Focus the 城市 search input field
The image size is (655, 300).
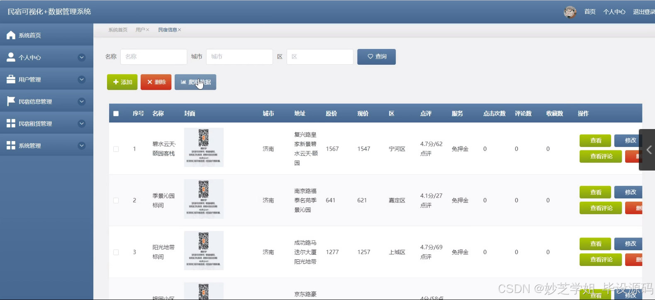pos(239,57)
